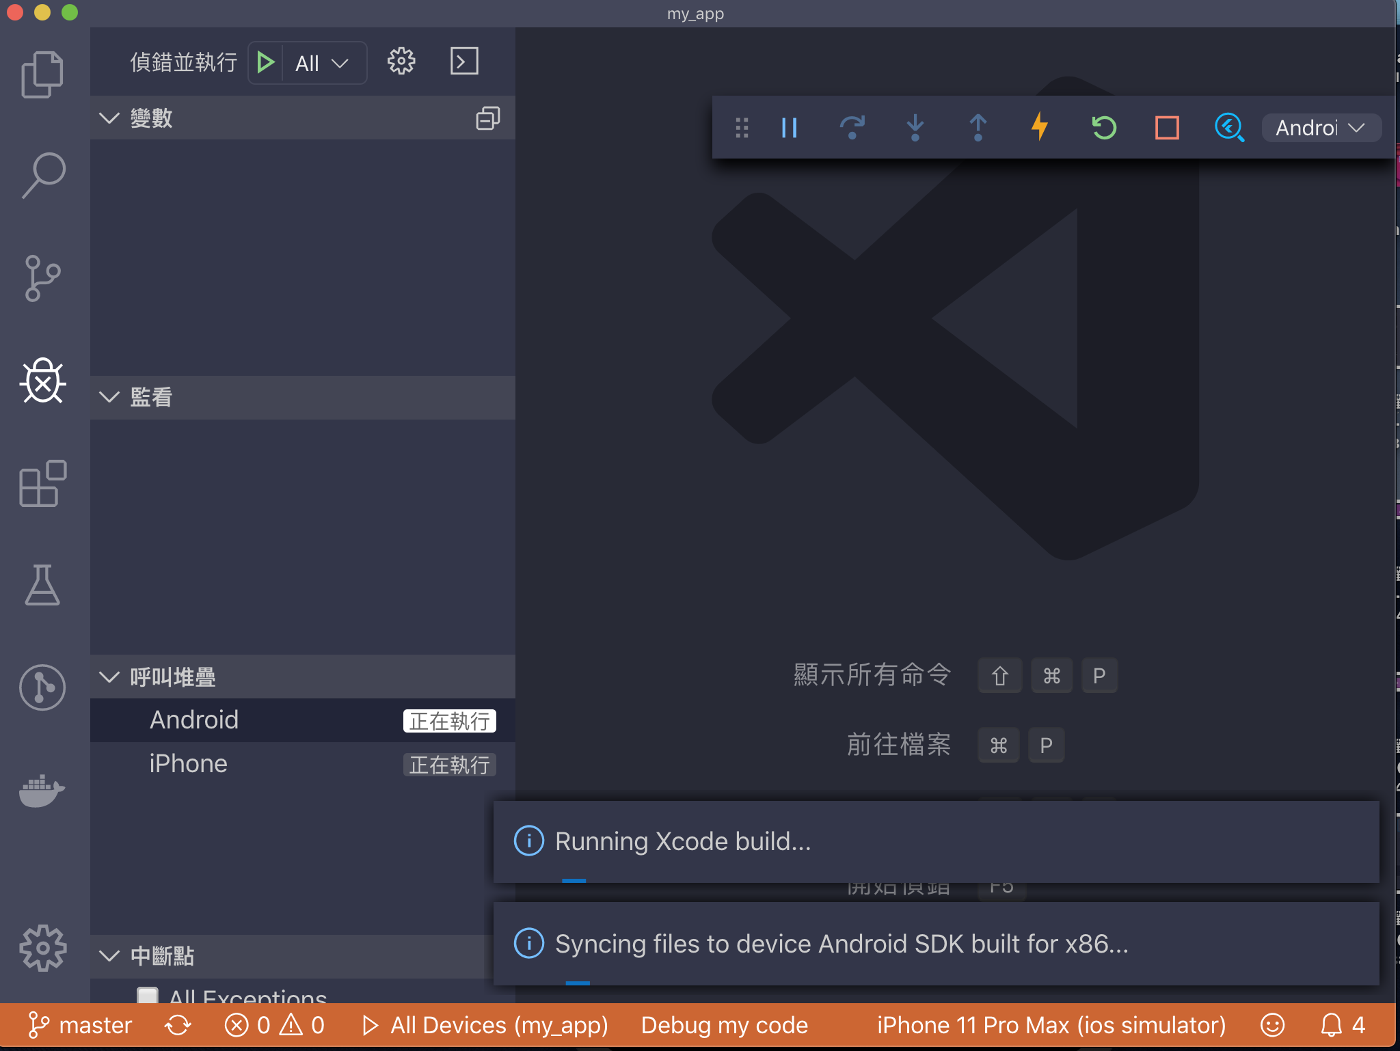Open Dart DevTools from debug toolbar
This screenshot has width=1400, height=1051.
(x=1229, y=127)
